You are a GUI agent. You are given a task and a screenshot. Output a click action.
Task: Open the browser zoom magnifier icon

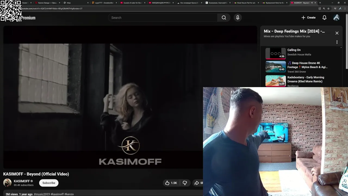[324, 8]
